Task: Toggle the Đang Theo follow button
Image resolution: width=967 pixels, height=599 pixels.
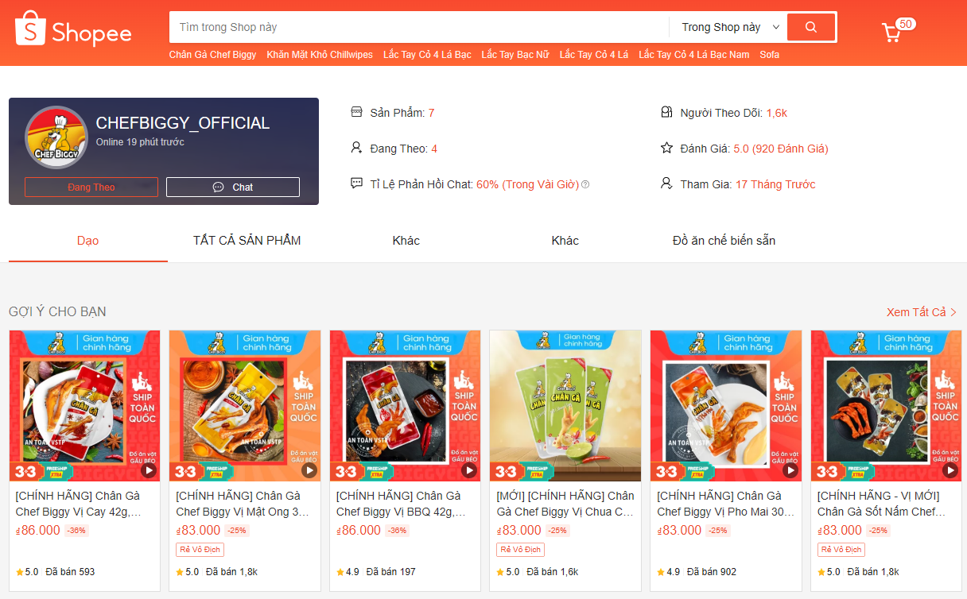Action: coord(91,187)
